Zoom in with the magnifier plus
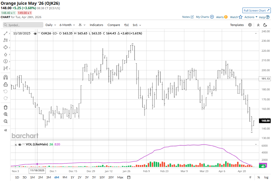 point(6,114)
